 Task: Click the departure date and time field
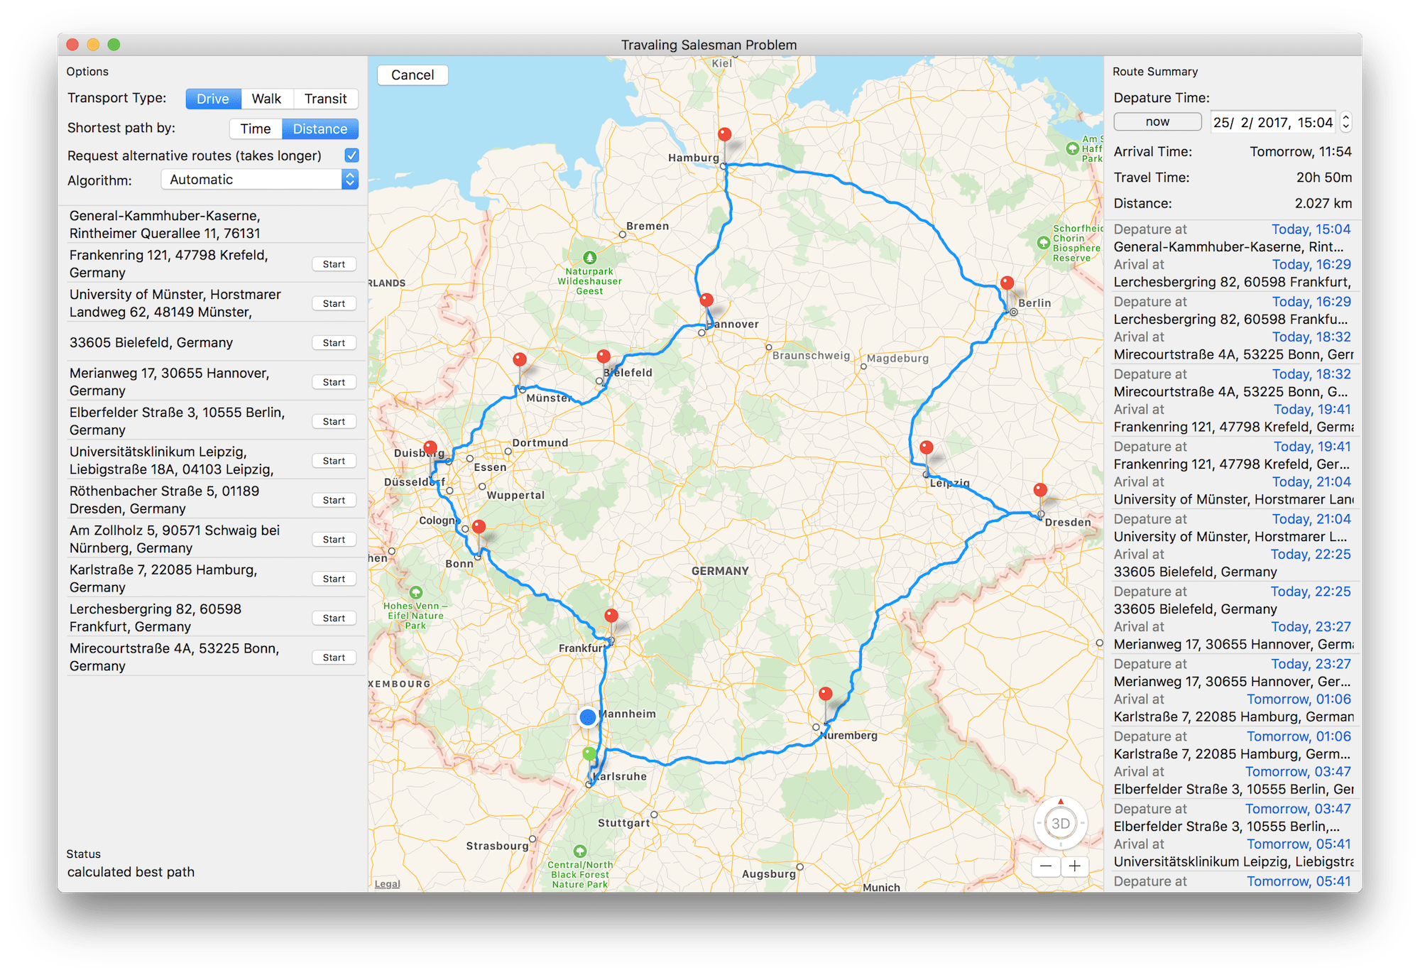[x=1272, y=122]
